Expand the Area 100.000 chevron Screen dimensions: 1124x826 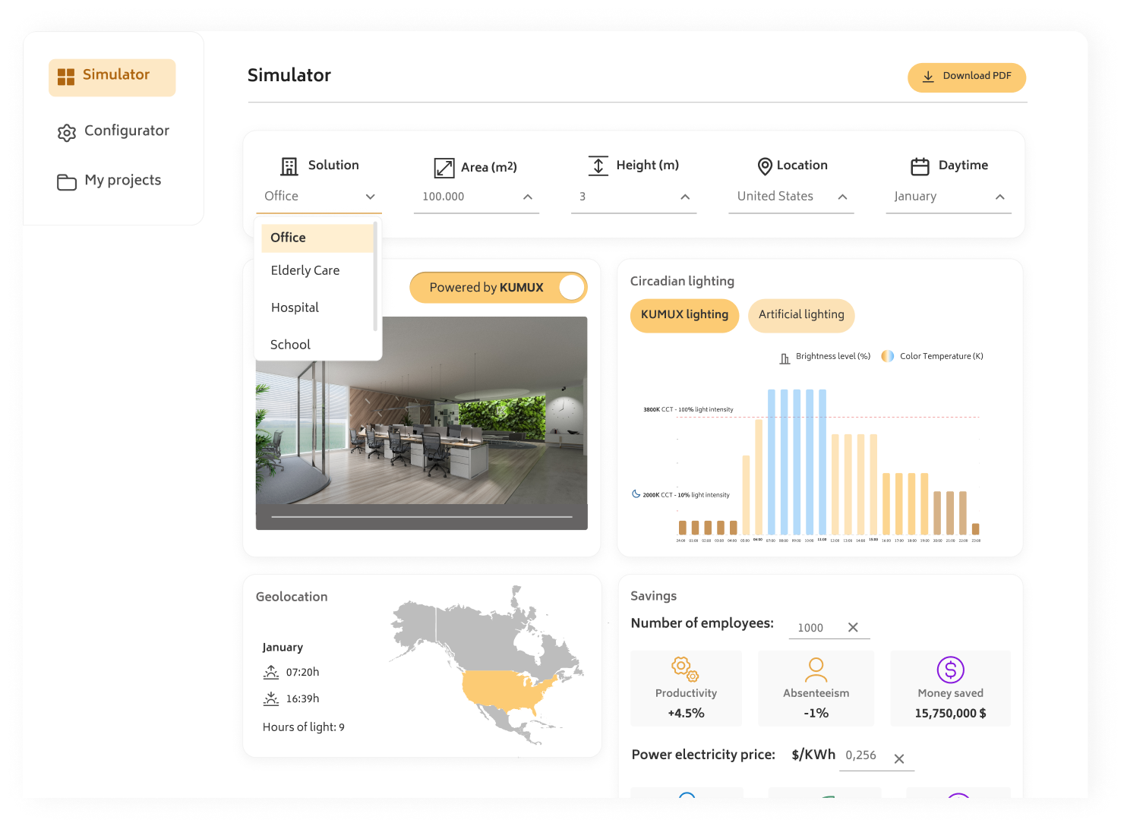pyautogui.click(x=528, y=197)
